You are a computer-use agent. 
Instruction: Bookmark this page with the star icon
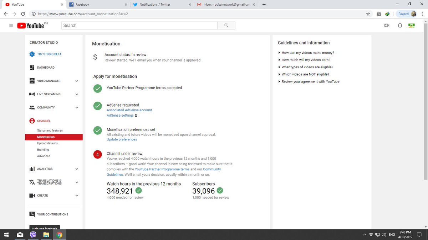click(368, 14)
